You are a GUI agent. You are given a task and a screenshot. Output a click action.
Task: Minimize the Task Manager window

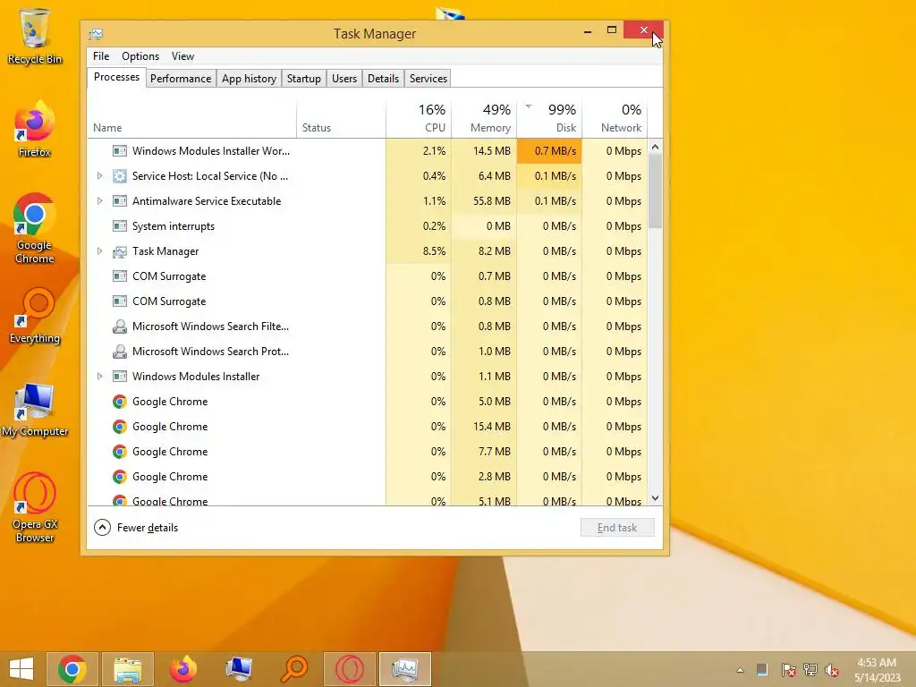click(588, 30)
